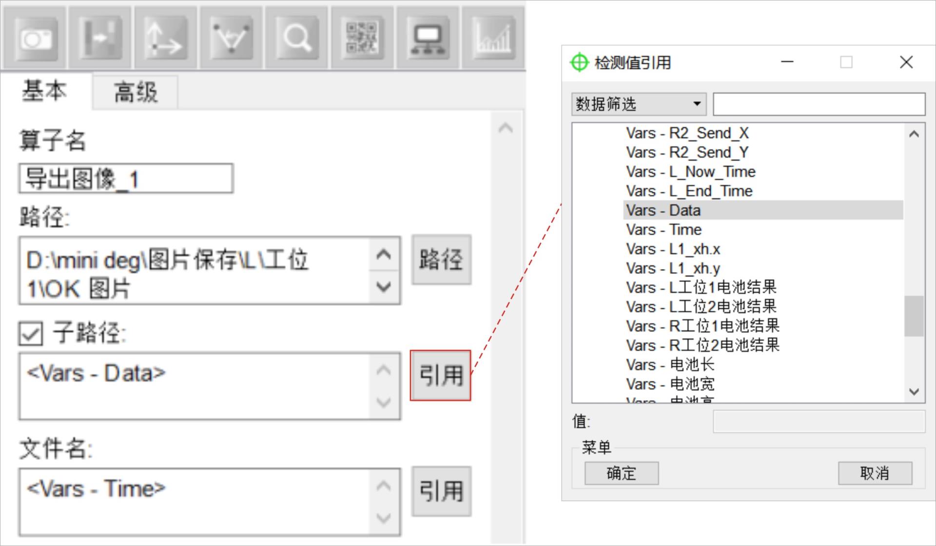The height and width of the screenshot is (546, 936).
Task: Open the statistics chart tool icon
Action: (x=493, y=38)
